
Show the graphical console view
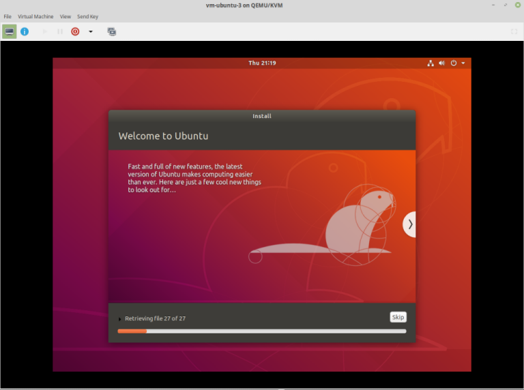point(10,31)
